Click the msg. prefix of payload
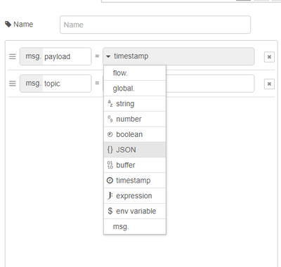The width and height of the screenshot is (281, 267). (33, 56)
